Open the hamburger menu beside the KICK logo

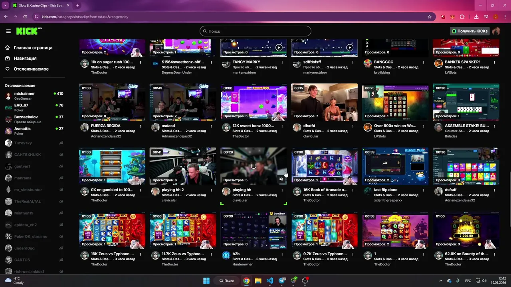coord(8,31)
